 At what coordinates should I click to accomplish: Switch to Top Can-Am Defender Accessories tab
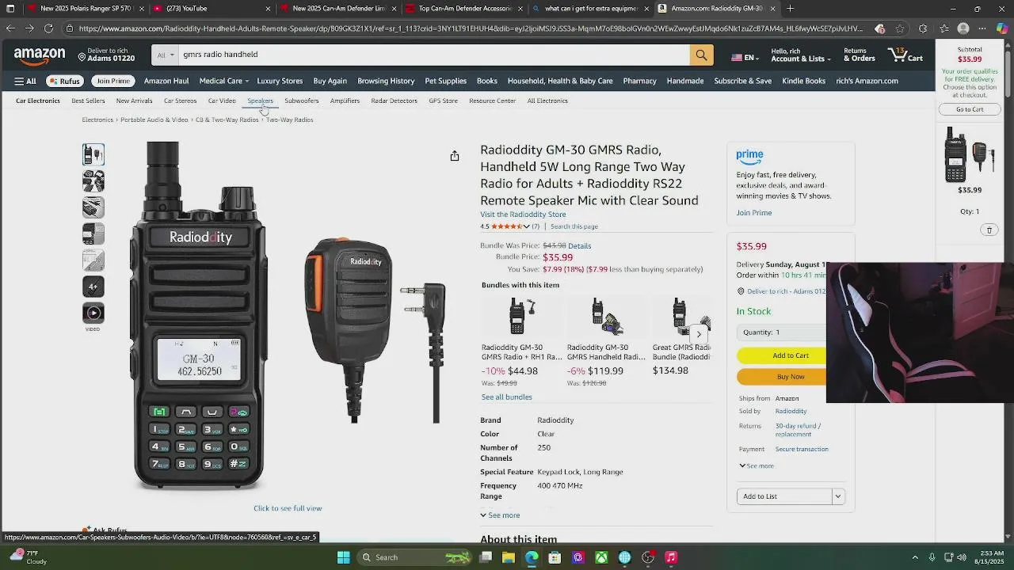[x=465, y=9]
